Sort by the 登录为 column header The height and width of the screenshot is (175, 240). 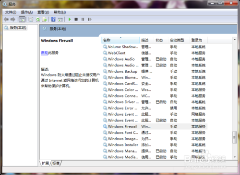[x=199, y=40]
